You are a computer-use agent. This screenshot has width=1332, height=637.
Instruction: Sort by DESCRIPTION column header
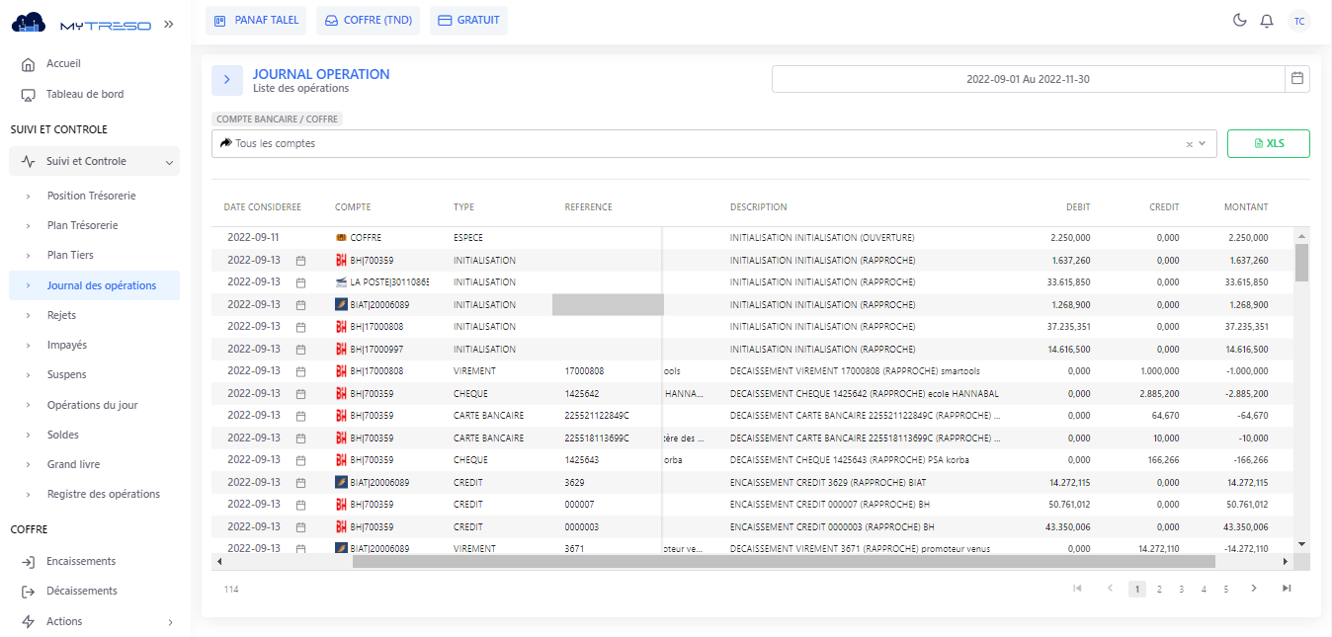coord(758,207)
